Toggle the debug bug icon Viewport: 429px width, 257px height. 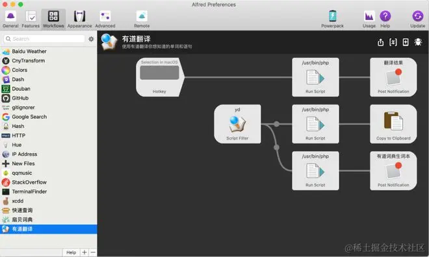(418, 42)
